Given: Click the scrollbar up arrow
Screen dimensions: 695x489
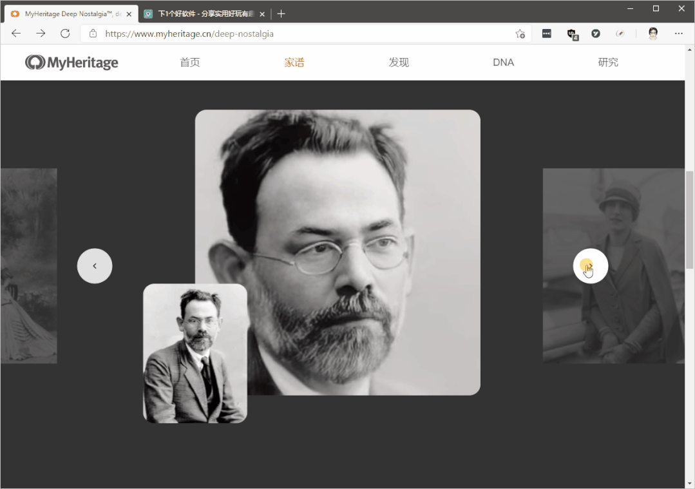Looking at the screenshot, I should [690, 50].
